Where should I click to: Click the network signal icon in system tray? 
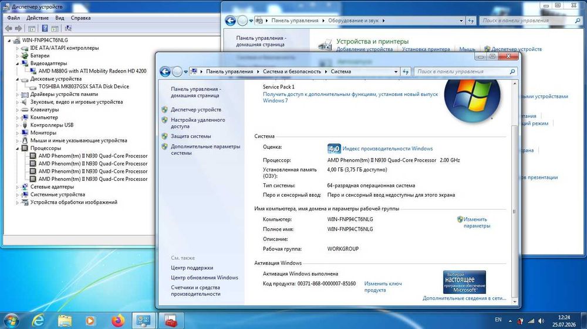click(531, 321)
